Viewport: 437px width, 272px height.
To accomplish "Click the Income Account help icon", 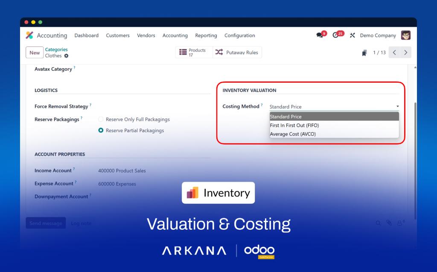I will [x=74, y=169].
